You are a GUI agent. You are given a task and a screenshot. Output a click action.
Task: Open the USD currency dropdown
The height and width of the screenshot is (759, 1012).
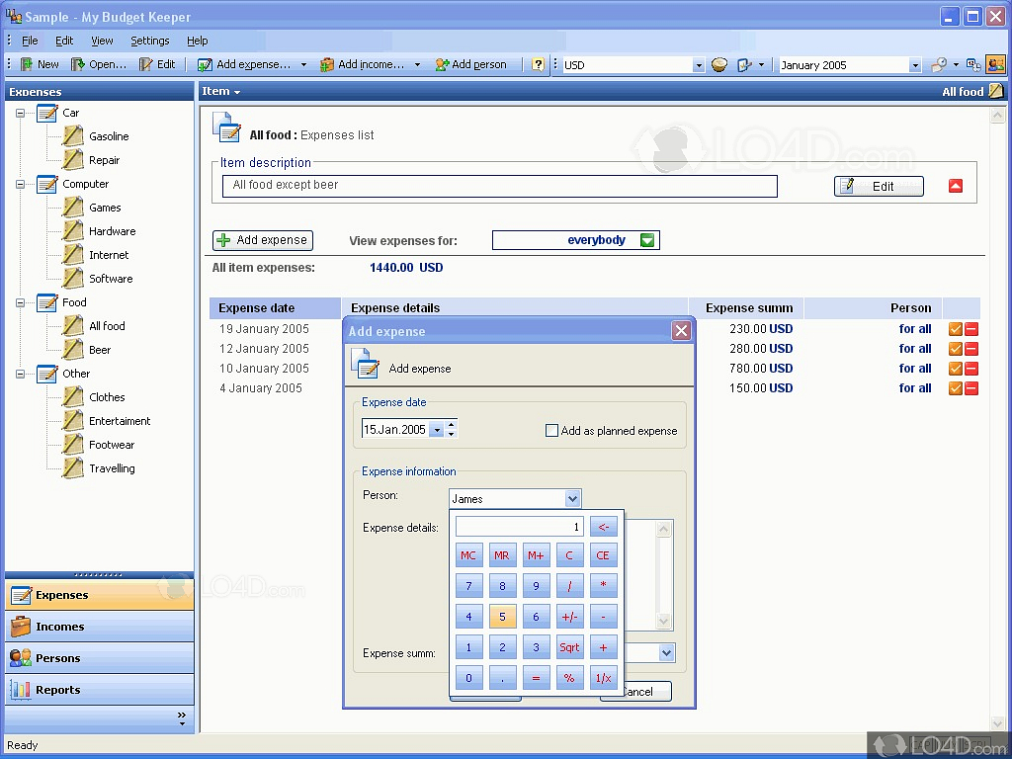point(698,65)
